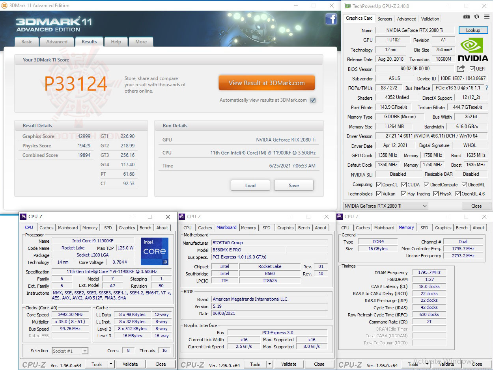Toggle the DirectML checkbox

click(x=465, y=184)
